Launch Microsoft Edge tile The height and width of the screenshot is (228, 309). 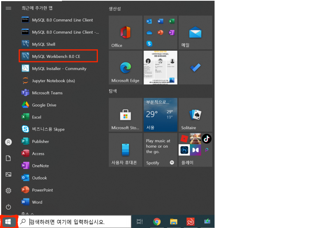[125, 67]
